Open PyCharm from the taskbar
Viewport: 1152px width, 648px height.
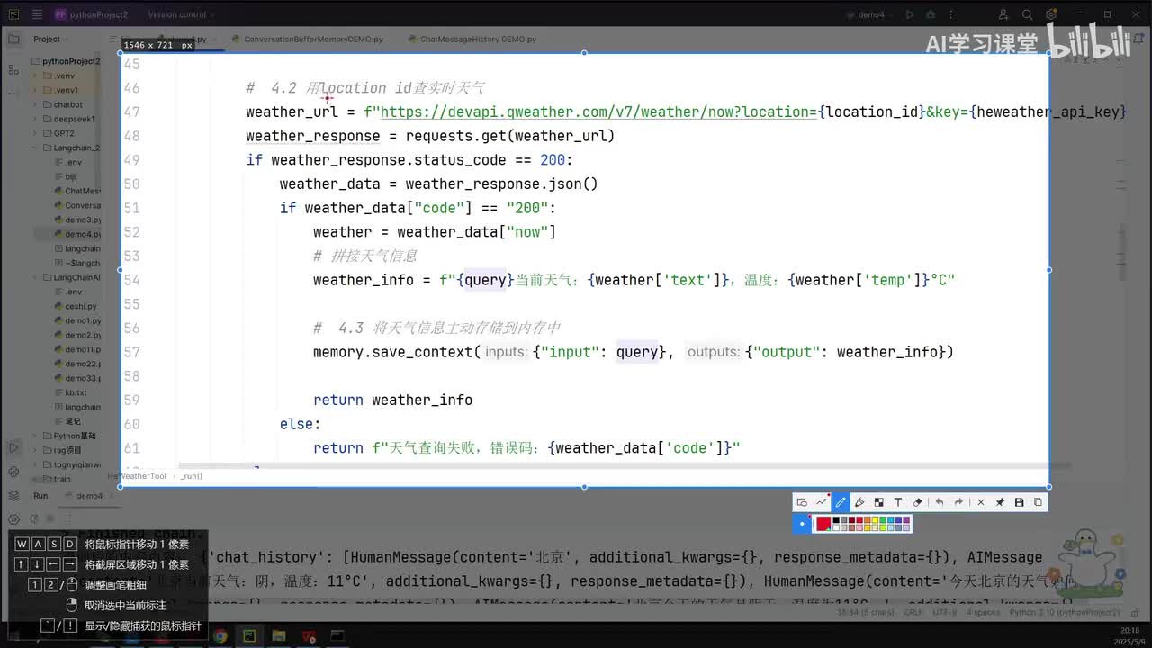point(249,636)
